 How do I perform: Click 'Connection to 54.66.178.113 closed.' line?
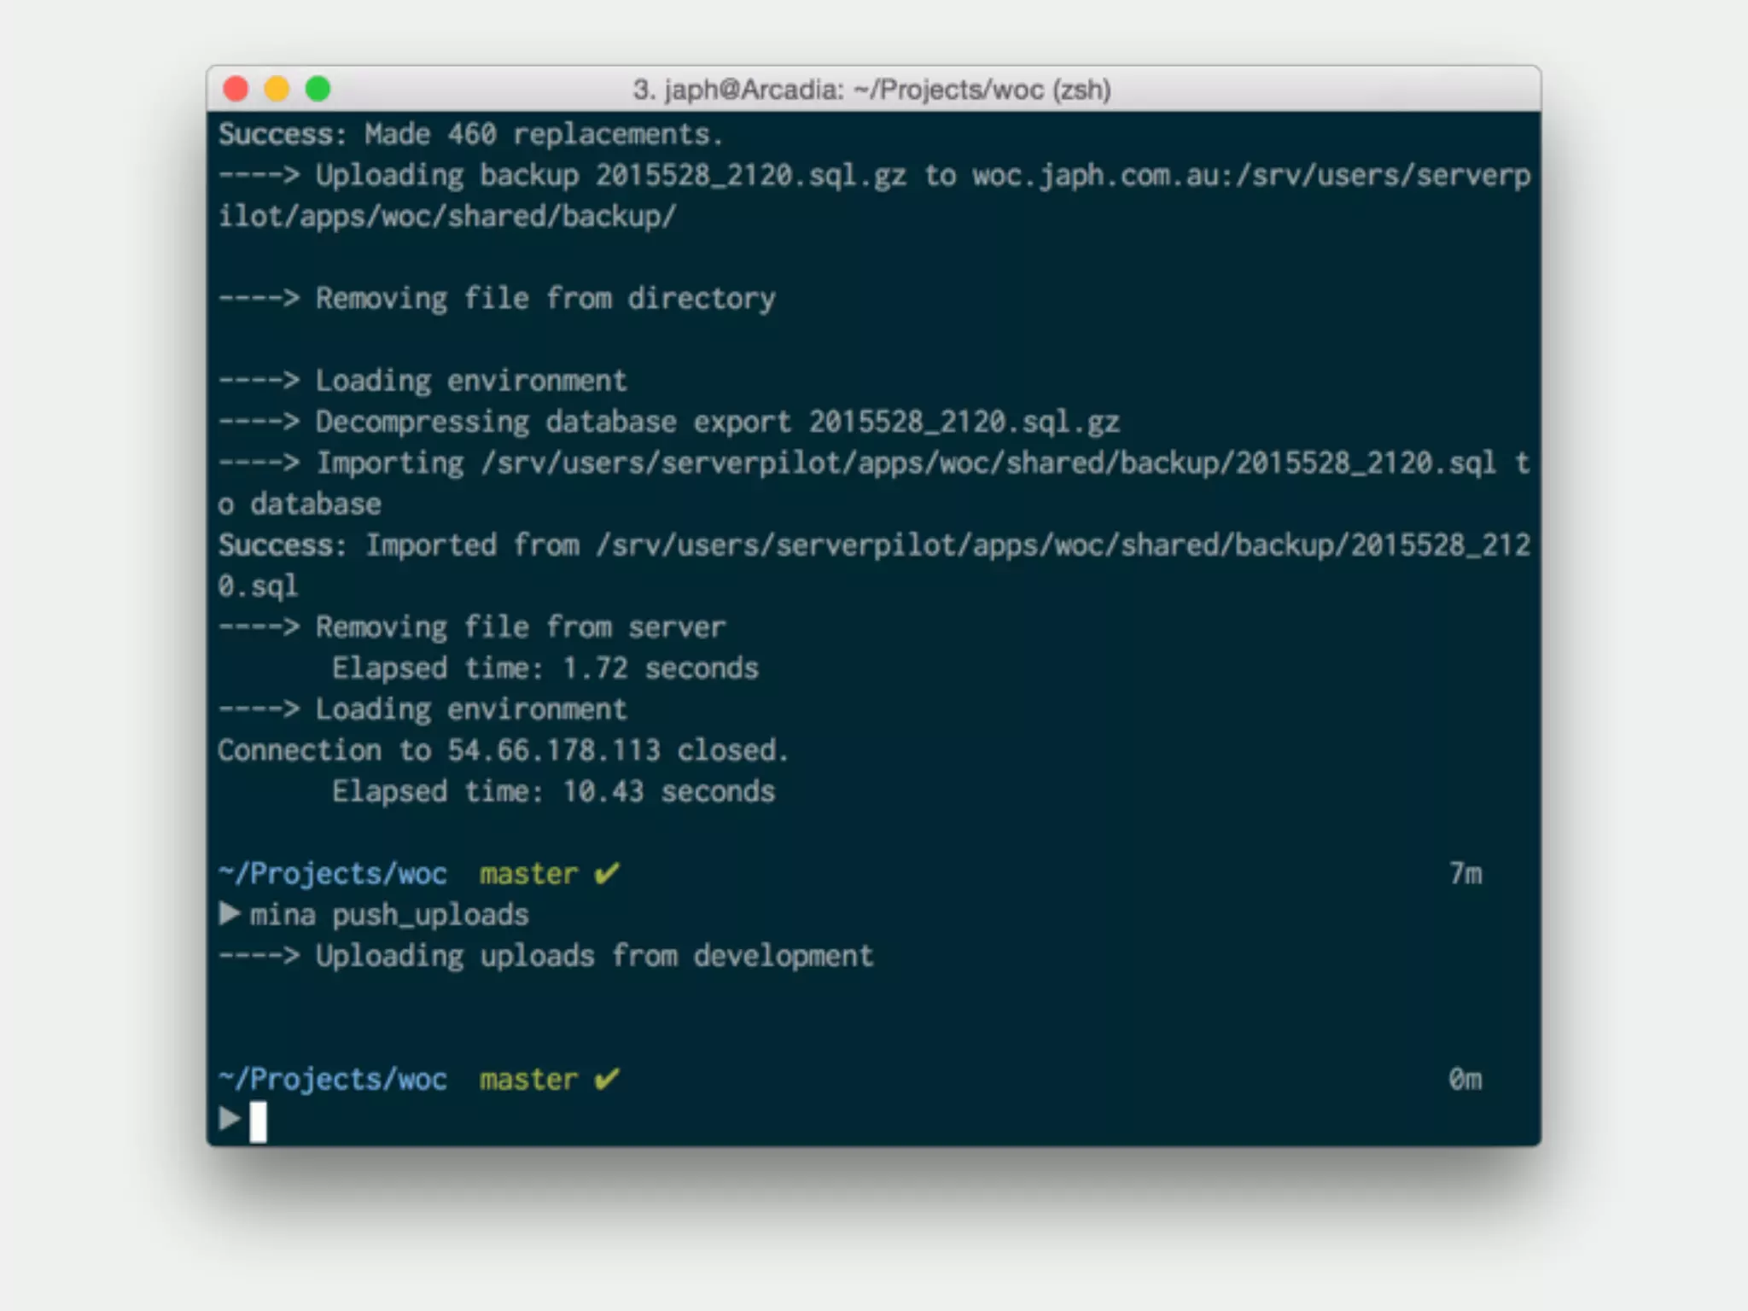pos(504,750)
